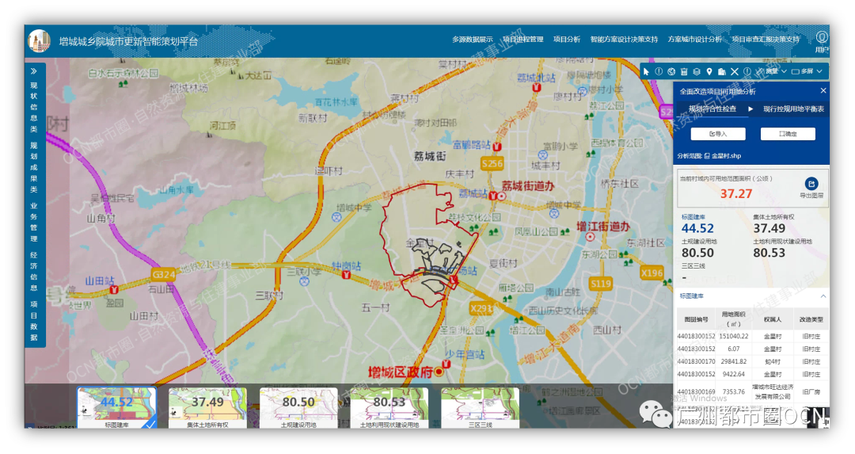This screenshot has height=454, width=855.
Task: Click the 用地面积 column header
Action: point(733,319)
